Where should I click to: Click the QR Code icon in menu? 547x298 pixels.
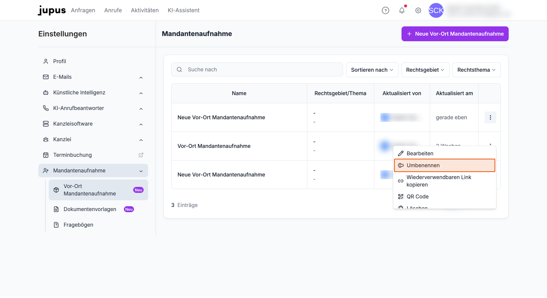401,197
